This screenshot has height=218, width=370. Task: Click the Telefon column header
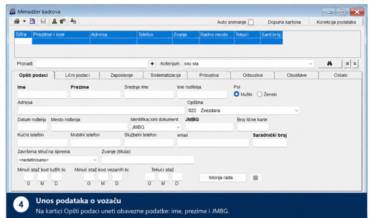click(154, 35)
